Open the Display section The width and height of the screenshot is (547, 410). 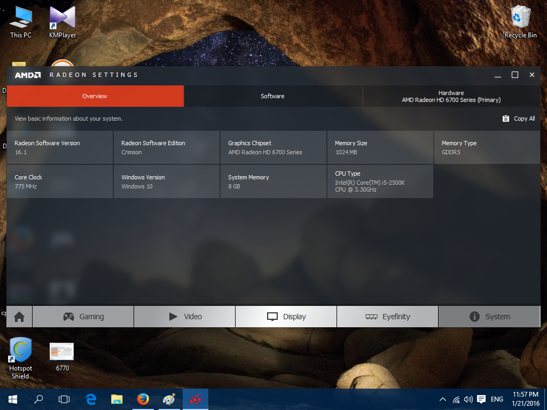(x=286, y=317)
